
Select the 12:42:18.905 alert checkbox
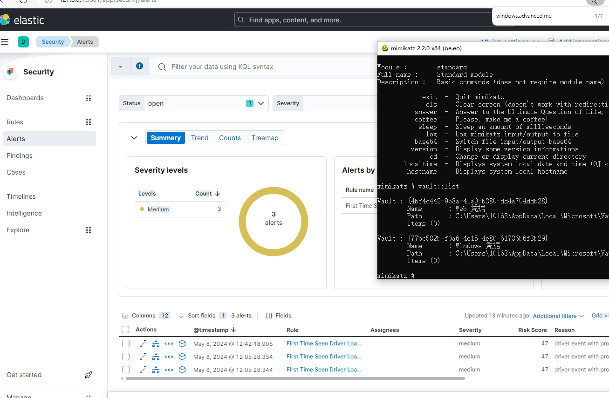pos(126,344)
